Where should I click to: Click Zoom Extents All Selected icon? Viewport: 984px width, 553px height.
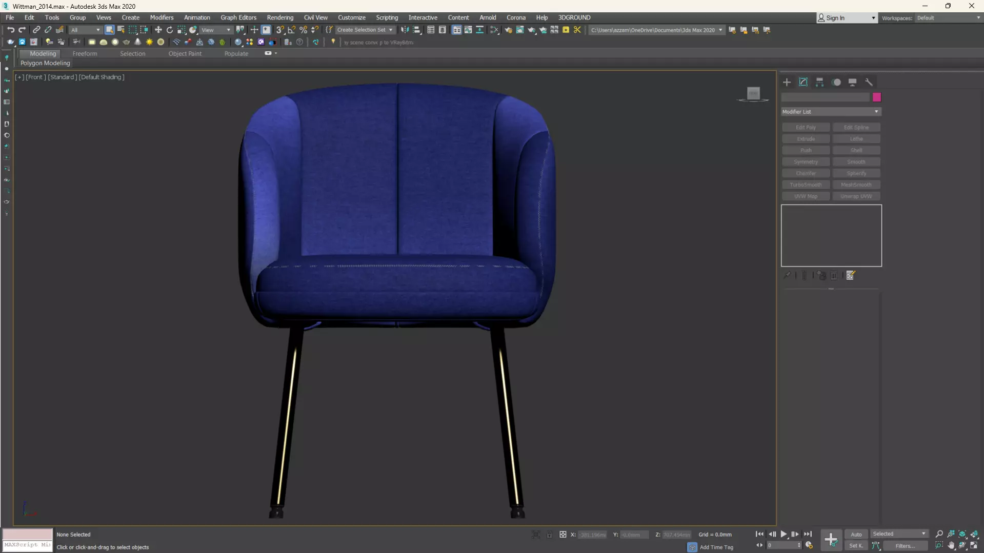974,534
